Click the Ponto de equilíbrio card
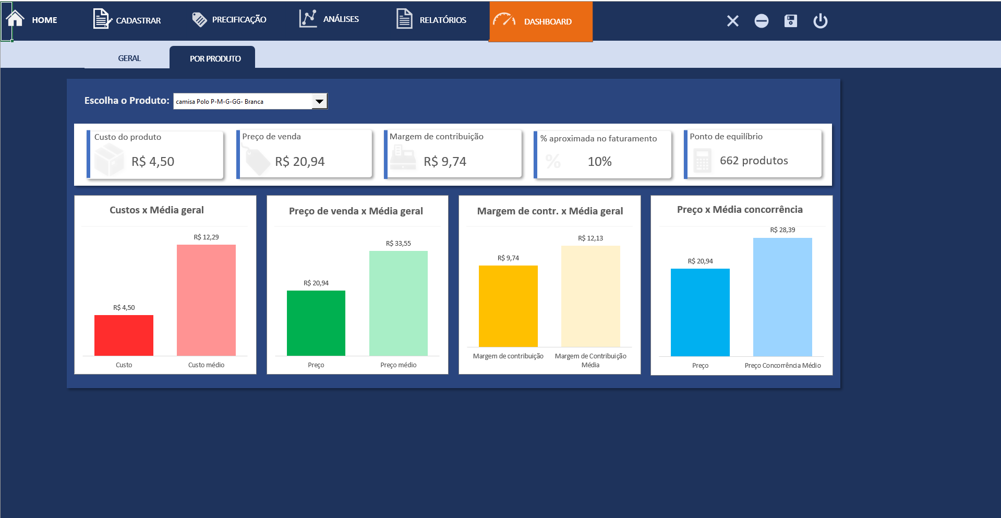 [x=753, y=154]
